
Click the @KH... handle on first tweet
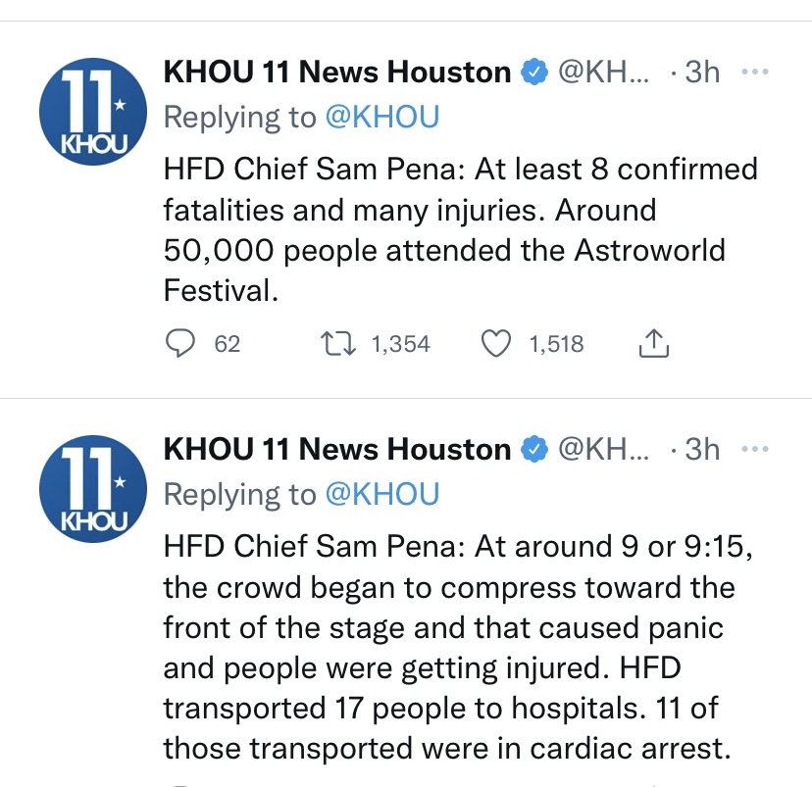tap(603, 72)
